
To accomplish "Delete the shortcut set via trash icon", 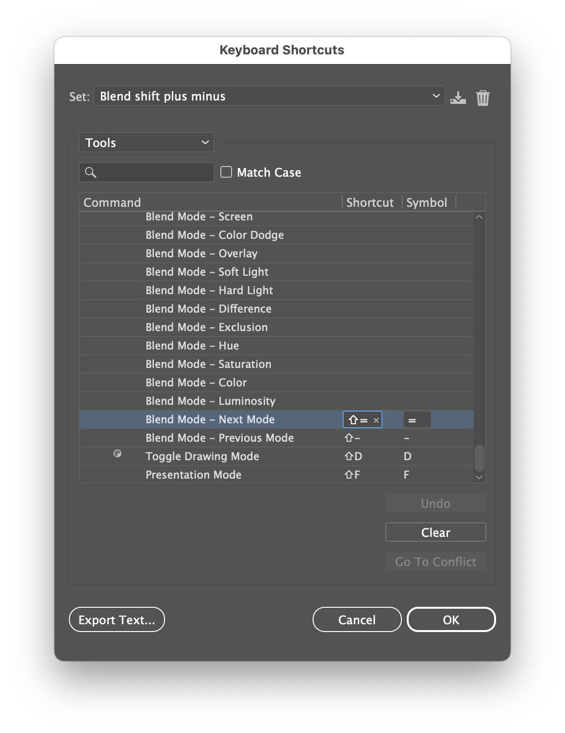I will (x=482, y=97).
